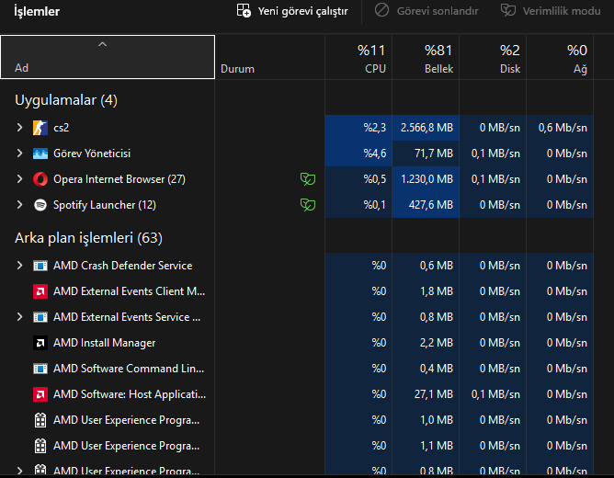Click Verimlilik modu button label
Viewport: 614px width, 478px height.
(x=562, y=11)
